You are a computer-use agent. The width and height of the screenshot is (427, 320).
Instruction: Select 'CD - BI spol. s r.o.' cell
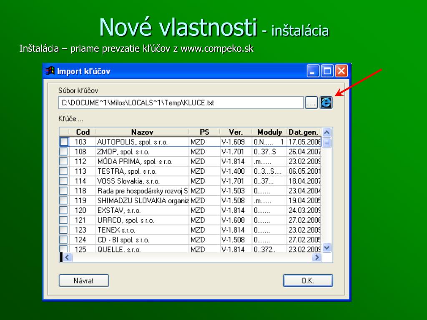142,240
